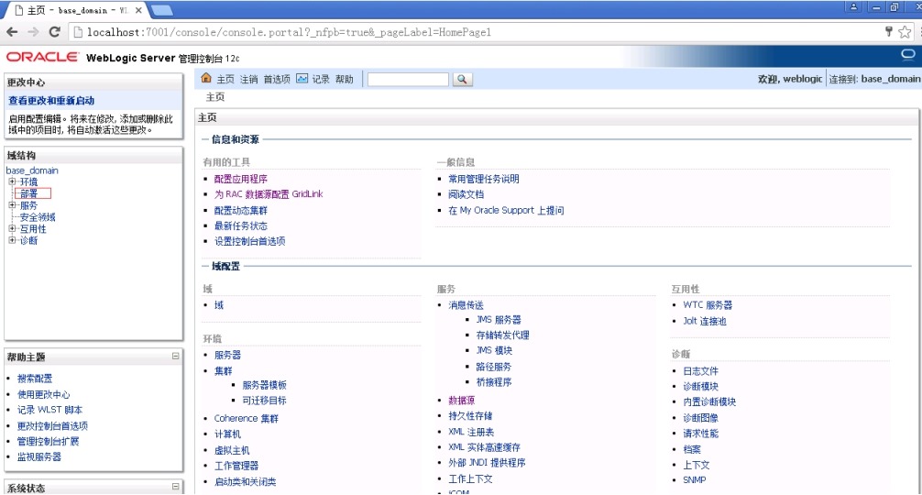Open the 工作管理器 link

(x=236, y=466)
